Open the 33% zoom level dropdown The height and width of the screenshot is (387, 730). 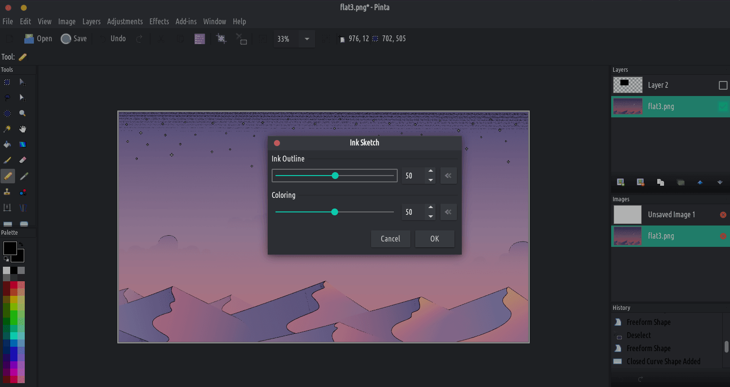click(x=307, y=39)
